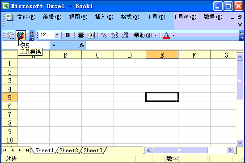Click increase decimal places icon
245x163 pixels.
(x=114, y=35)
